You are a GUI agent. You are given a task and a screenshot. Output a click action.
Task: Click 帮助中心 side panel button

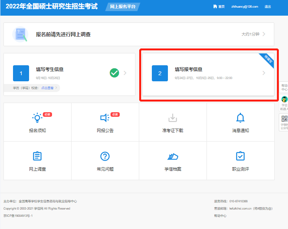(x=284, y=87)
